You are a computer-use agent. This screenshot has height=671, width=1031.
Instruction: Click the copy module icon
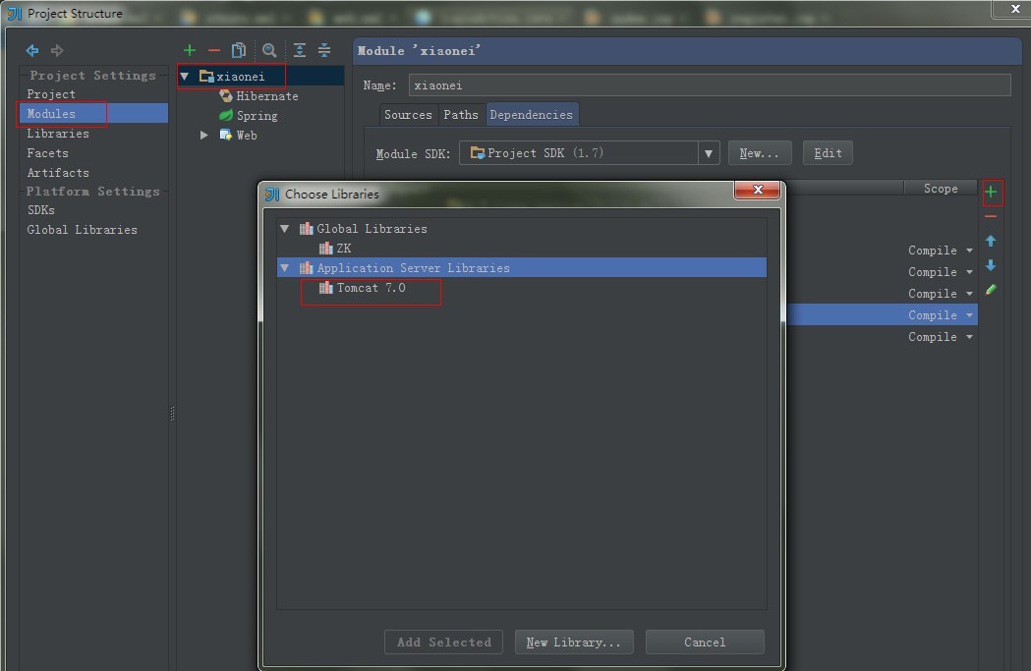[x=238, y=50]
